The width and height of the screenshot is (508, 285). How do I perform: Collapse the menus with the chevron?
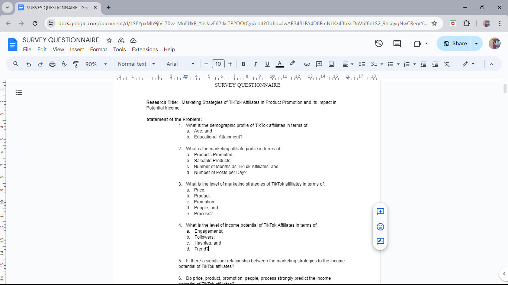[491, 64]
